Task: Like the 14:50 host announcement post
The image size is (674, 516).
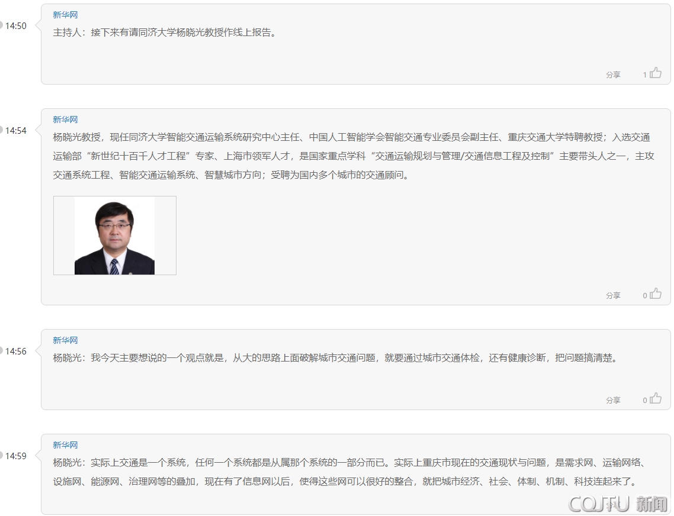Action: [x=656, y=73]
